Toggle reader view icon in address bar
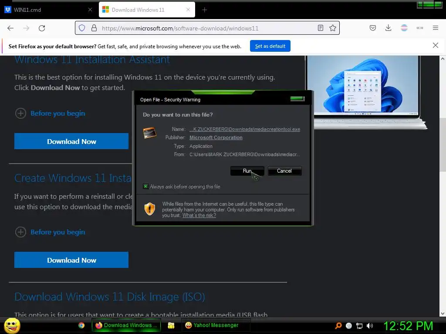446x334 pixels. 321,28
